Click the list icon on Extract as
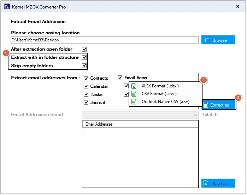Screen dimensions: 247x195 [x=206, y=105]
